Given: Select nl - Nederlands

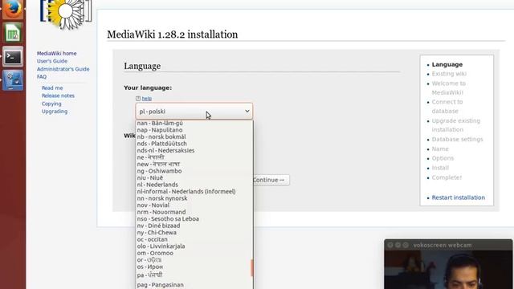Looking at the screenshot, I should click(194, 185).
